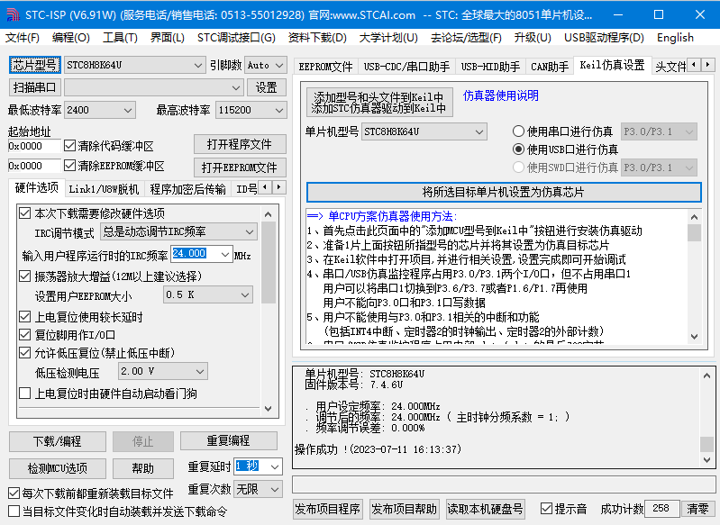
Task: Toggle 清除代码缓冲区 checkbox
Action: (x=69, y=146)
